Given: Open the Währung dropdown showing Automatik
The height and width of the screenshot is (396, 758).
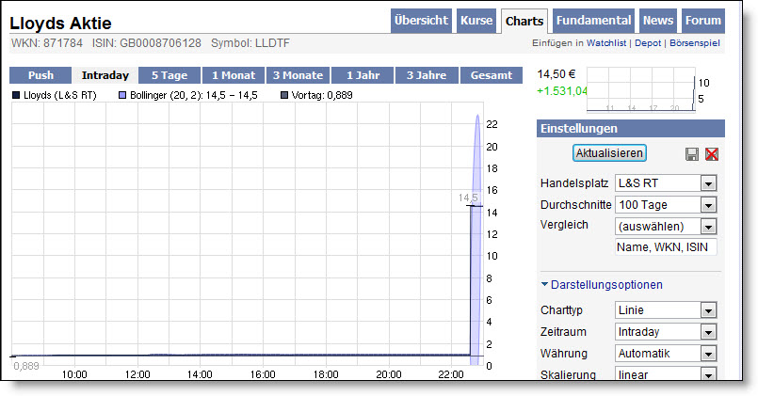Looking at the screenshot, I should click(x=666, y=354).
